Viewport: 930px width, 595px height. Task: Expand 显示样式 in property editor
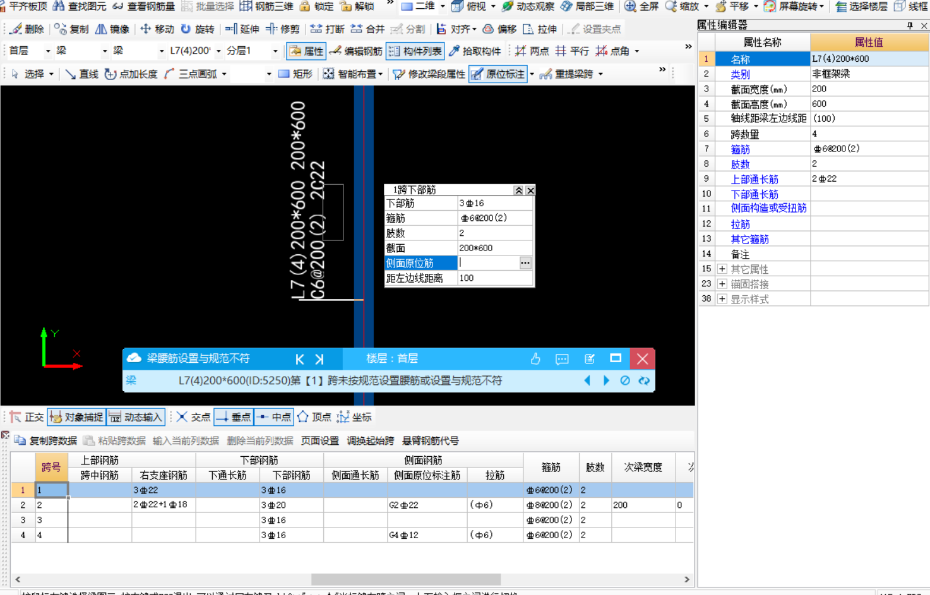tap(722, 299)
